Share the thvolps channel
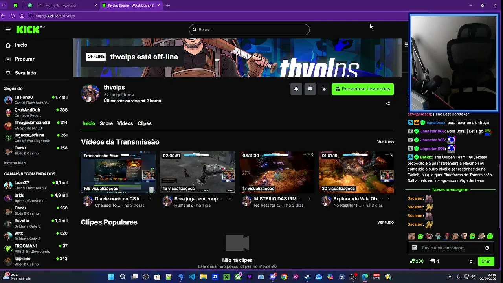The image size is (503, 283). coord(388,103)
